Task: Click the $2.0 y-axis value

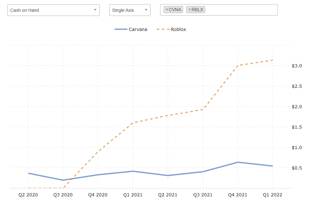Action: tap(297, 107)
